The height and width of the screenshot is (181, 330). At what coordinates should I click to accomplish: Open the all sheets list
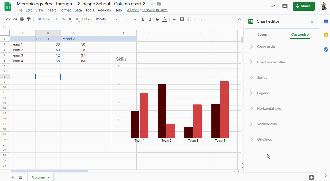tap(21, 177)
